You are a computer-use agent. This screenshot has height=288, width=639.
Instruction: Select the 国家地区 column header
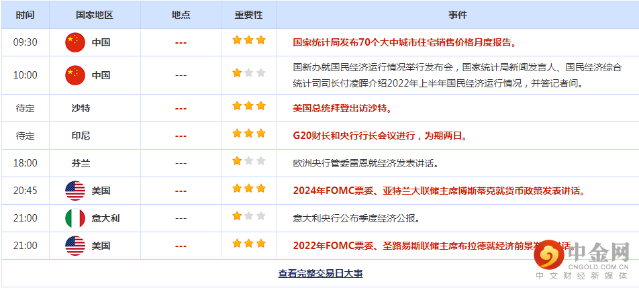tap(95, 15)
